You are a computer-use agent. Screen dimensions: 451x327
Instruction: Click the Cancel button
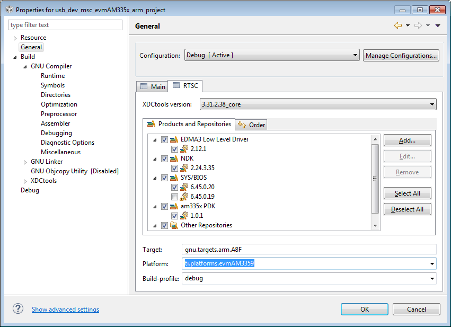(416, 309)
